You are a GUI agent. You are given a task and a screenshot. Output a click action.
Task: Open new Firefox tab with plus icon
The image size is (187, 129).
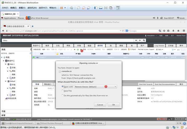tap(32, 26)
